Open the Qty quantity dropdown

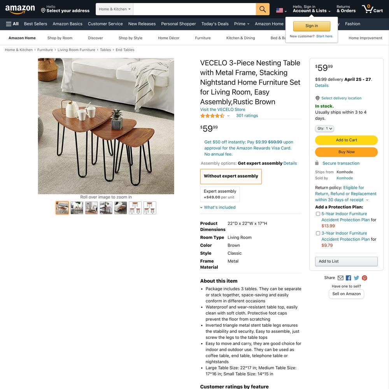point(324,128)
